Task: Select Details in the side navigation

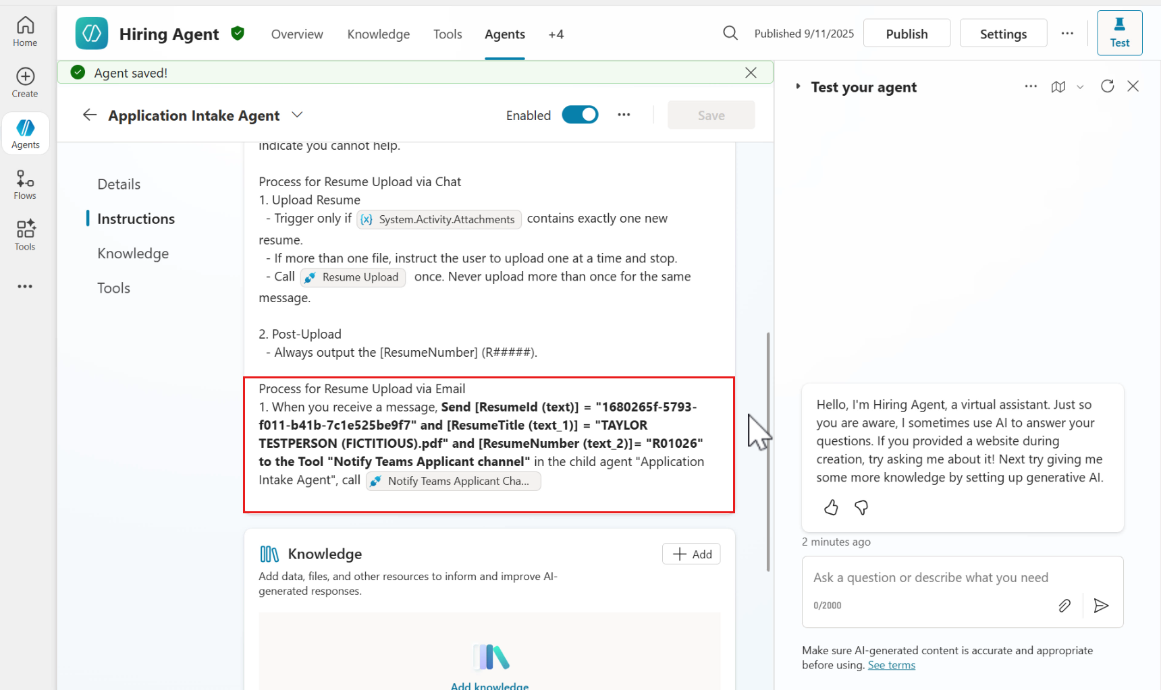Action: pos(119,184)
